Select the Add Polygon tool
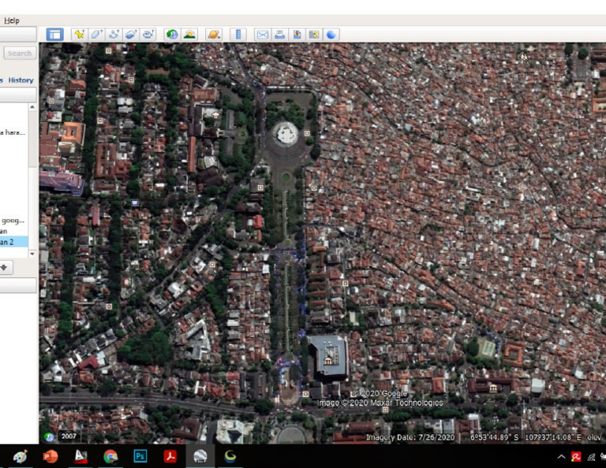The width and height of the screenshot is (606, 468). [x=95, y=35]
